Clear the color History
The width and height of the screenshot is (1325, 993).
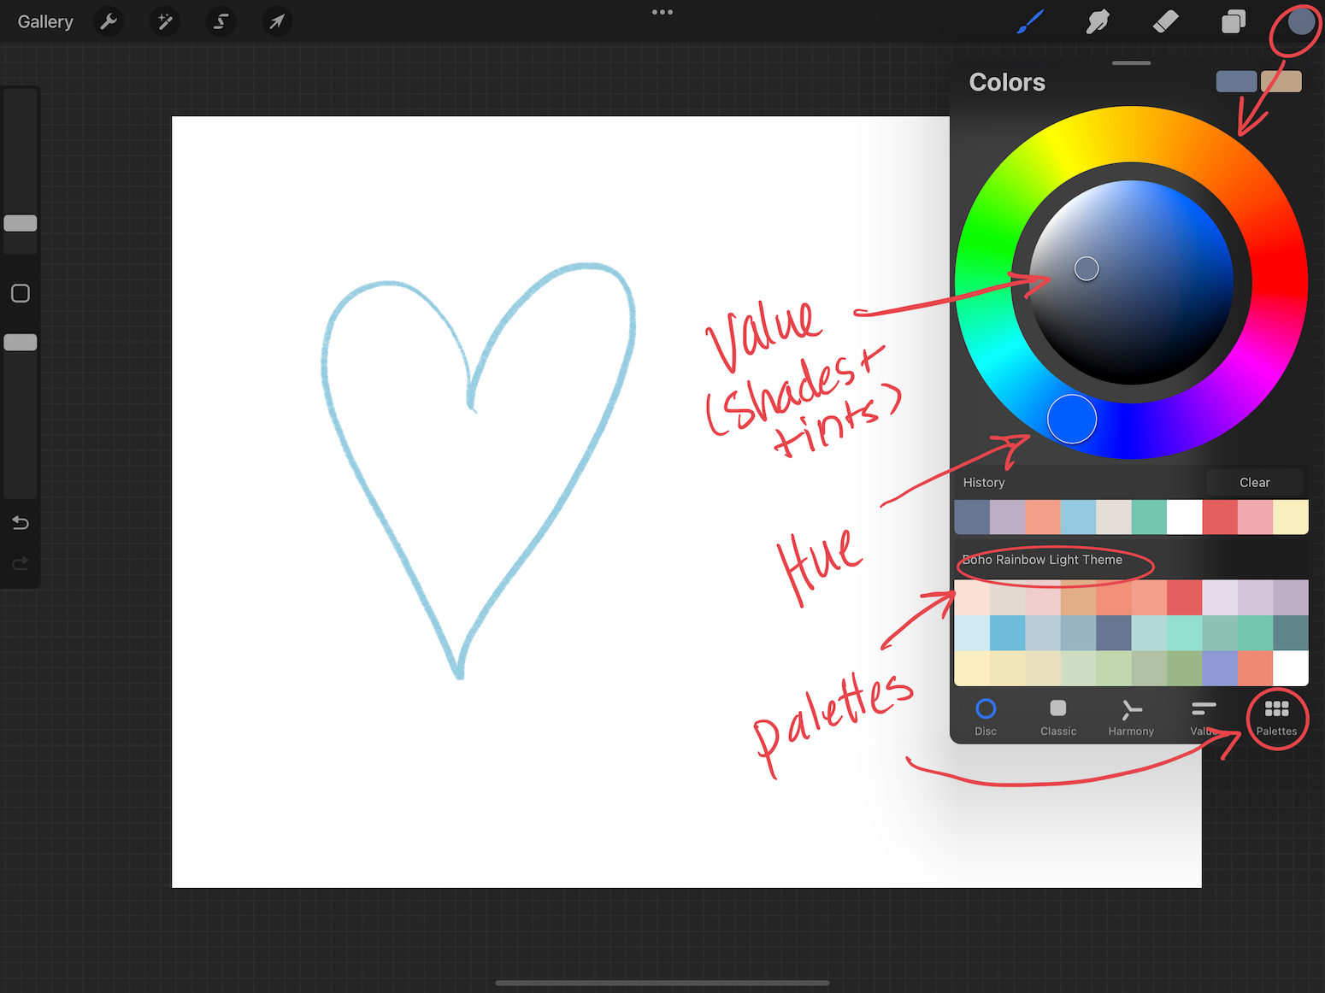pos(1254,482)
